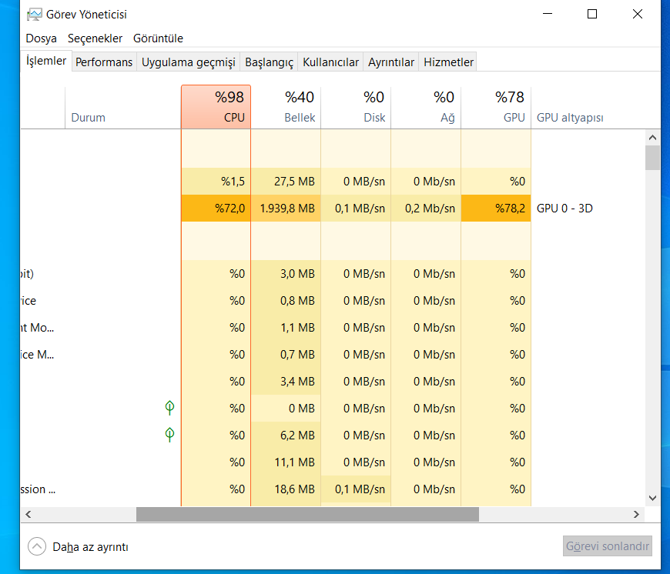The width and height of the screenshot is (670, 574).
Task: Click the horizontal scrollbar thumb
Action: (307, 514)
